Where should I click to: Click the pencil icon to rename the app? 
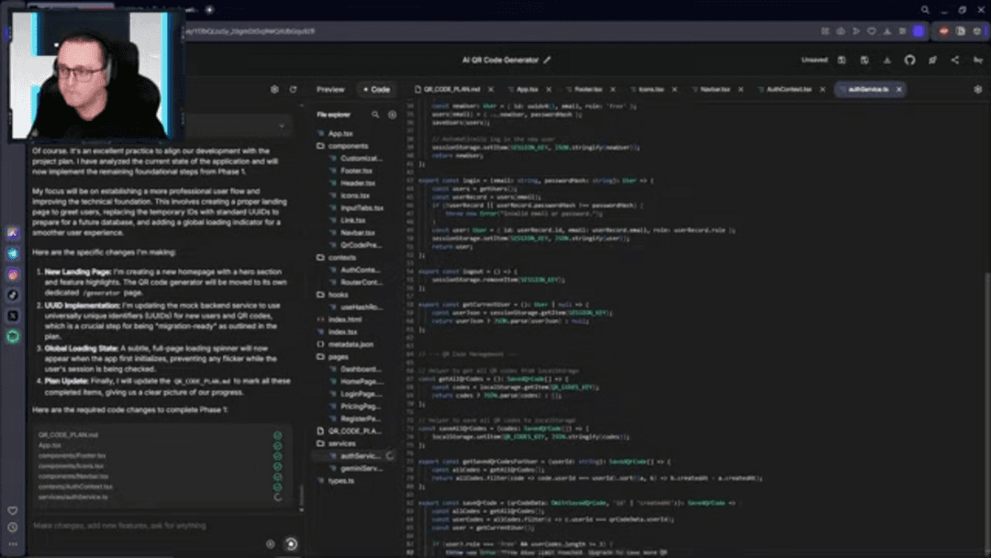point(548,61)
